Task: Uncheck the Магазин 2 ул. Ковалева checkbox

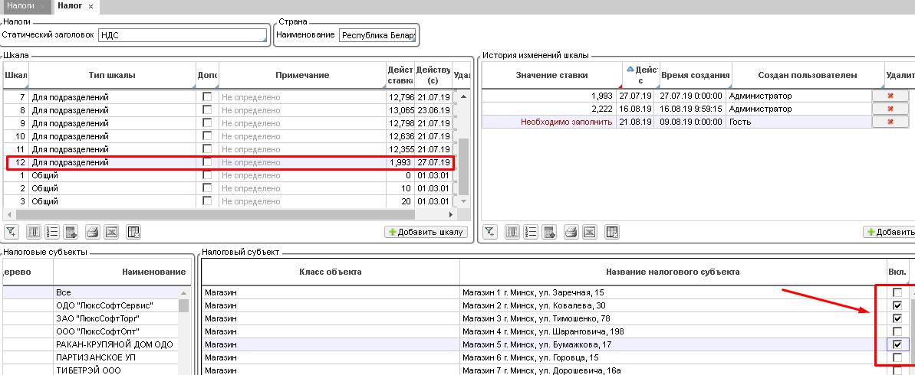Action: click(897, 305)
